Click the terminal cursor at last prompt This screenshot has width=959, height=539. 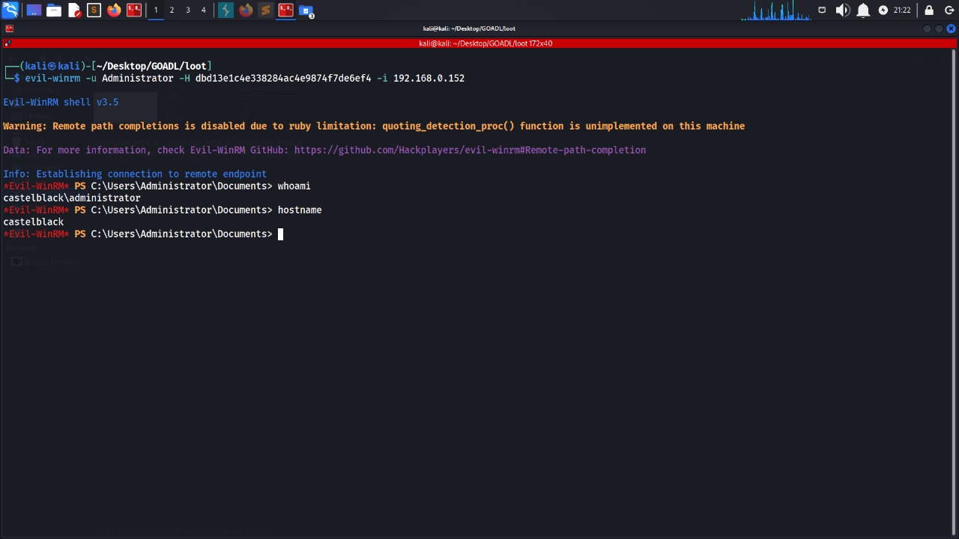[x=280, y=234]
